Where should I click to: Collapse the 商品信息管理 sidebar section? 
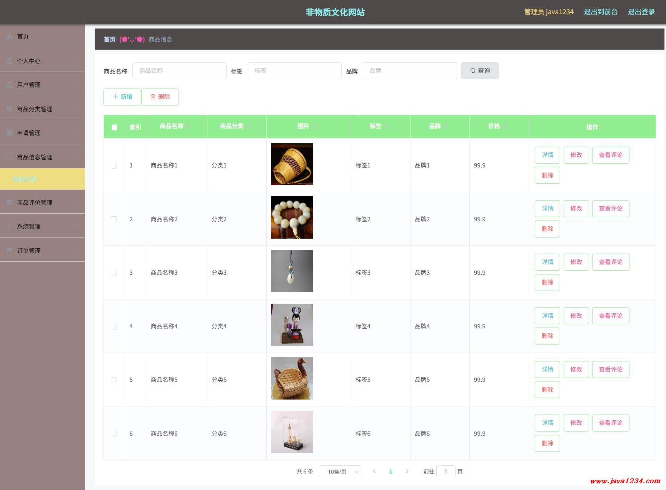tap(42, 157)
